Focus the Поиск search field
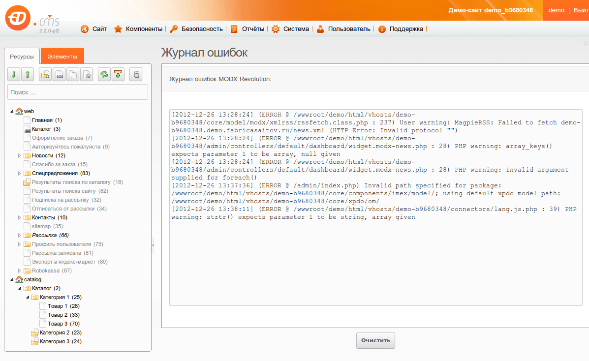The image size is (589, 361). pos(78,92)
